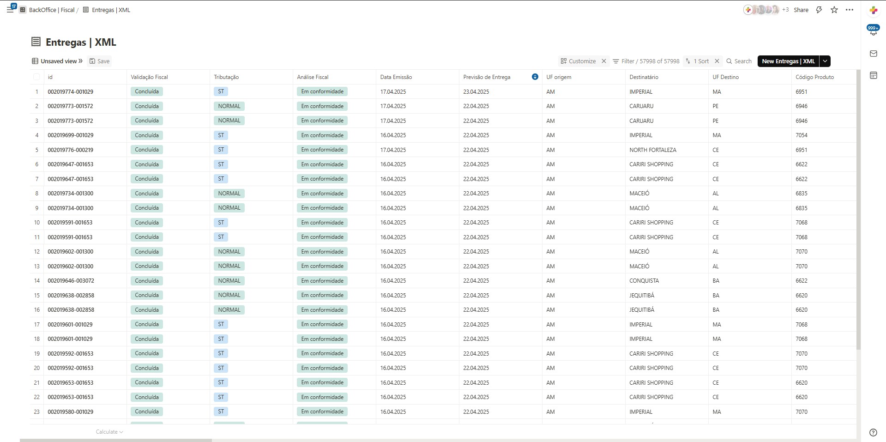Image resolution: width=886 pixels, height=442 pixels.
Task: Remove the active sort
Action: (717, 61)
